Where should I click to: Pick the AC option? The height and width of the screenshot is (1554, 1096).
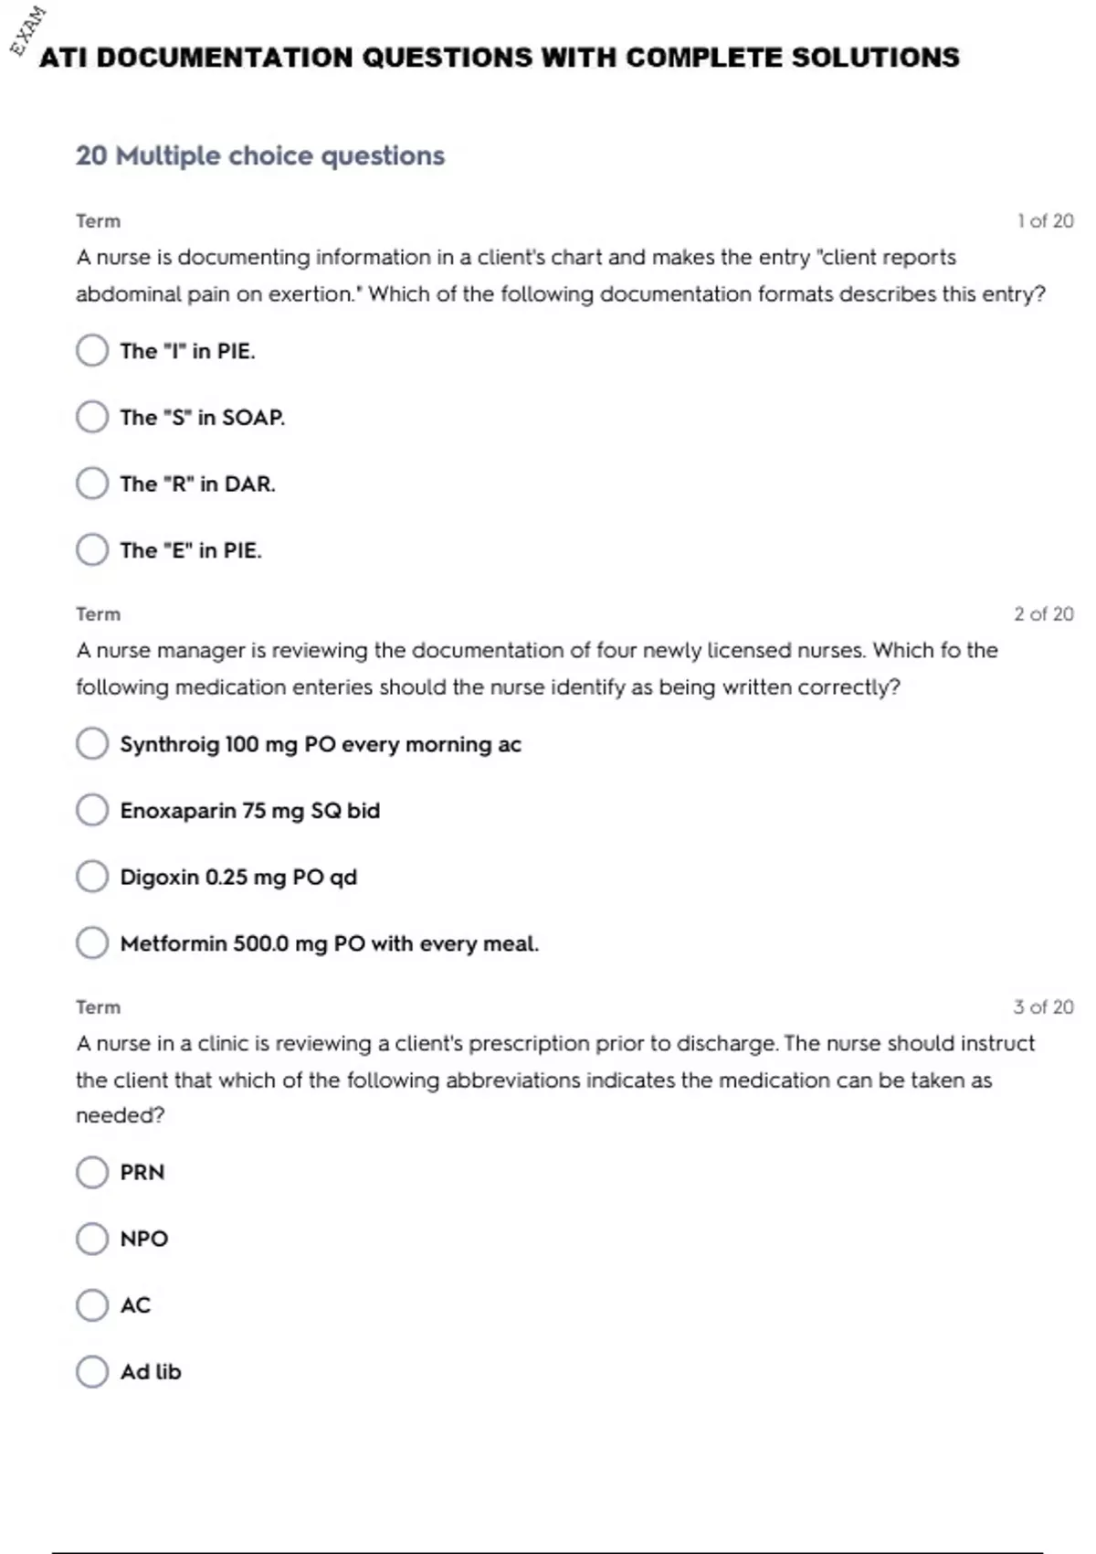point(92,1305)
